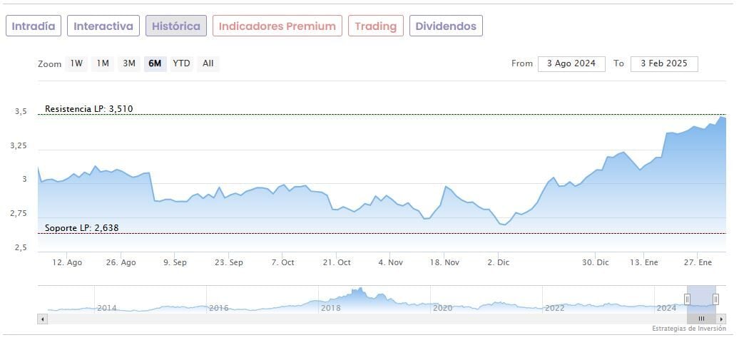The height and width of the screenshot is (340, 739).
Task: Set zoom range to 1W
Action: click(x=76, y=63)
